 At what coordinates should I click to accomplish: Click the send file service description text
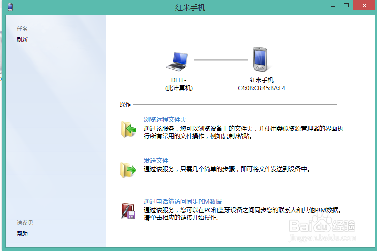[x=227, y=169]
